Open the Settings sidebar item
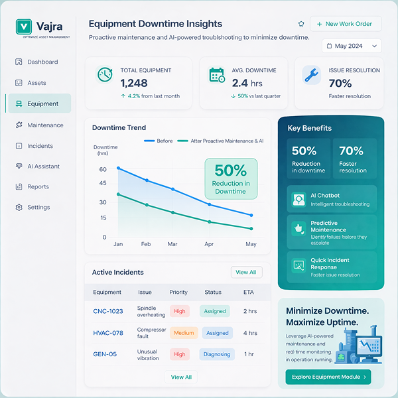Viewport: 398px width, 398px height. click(38, 207)
